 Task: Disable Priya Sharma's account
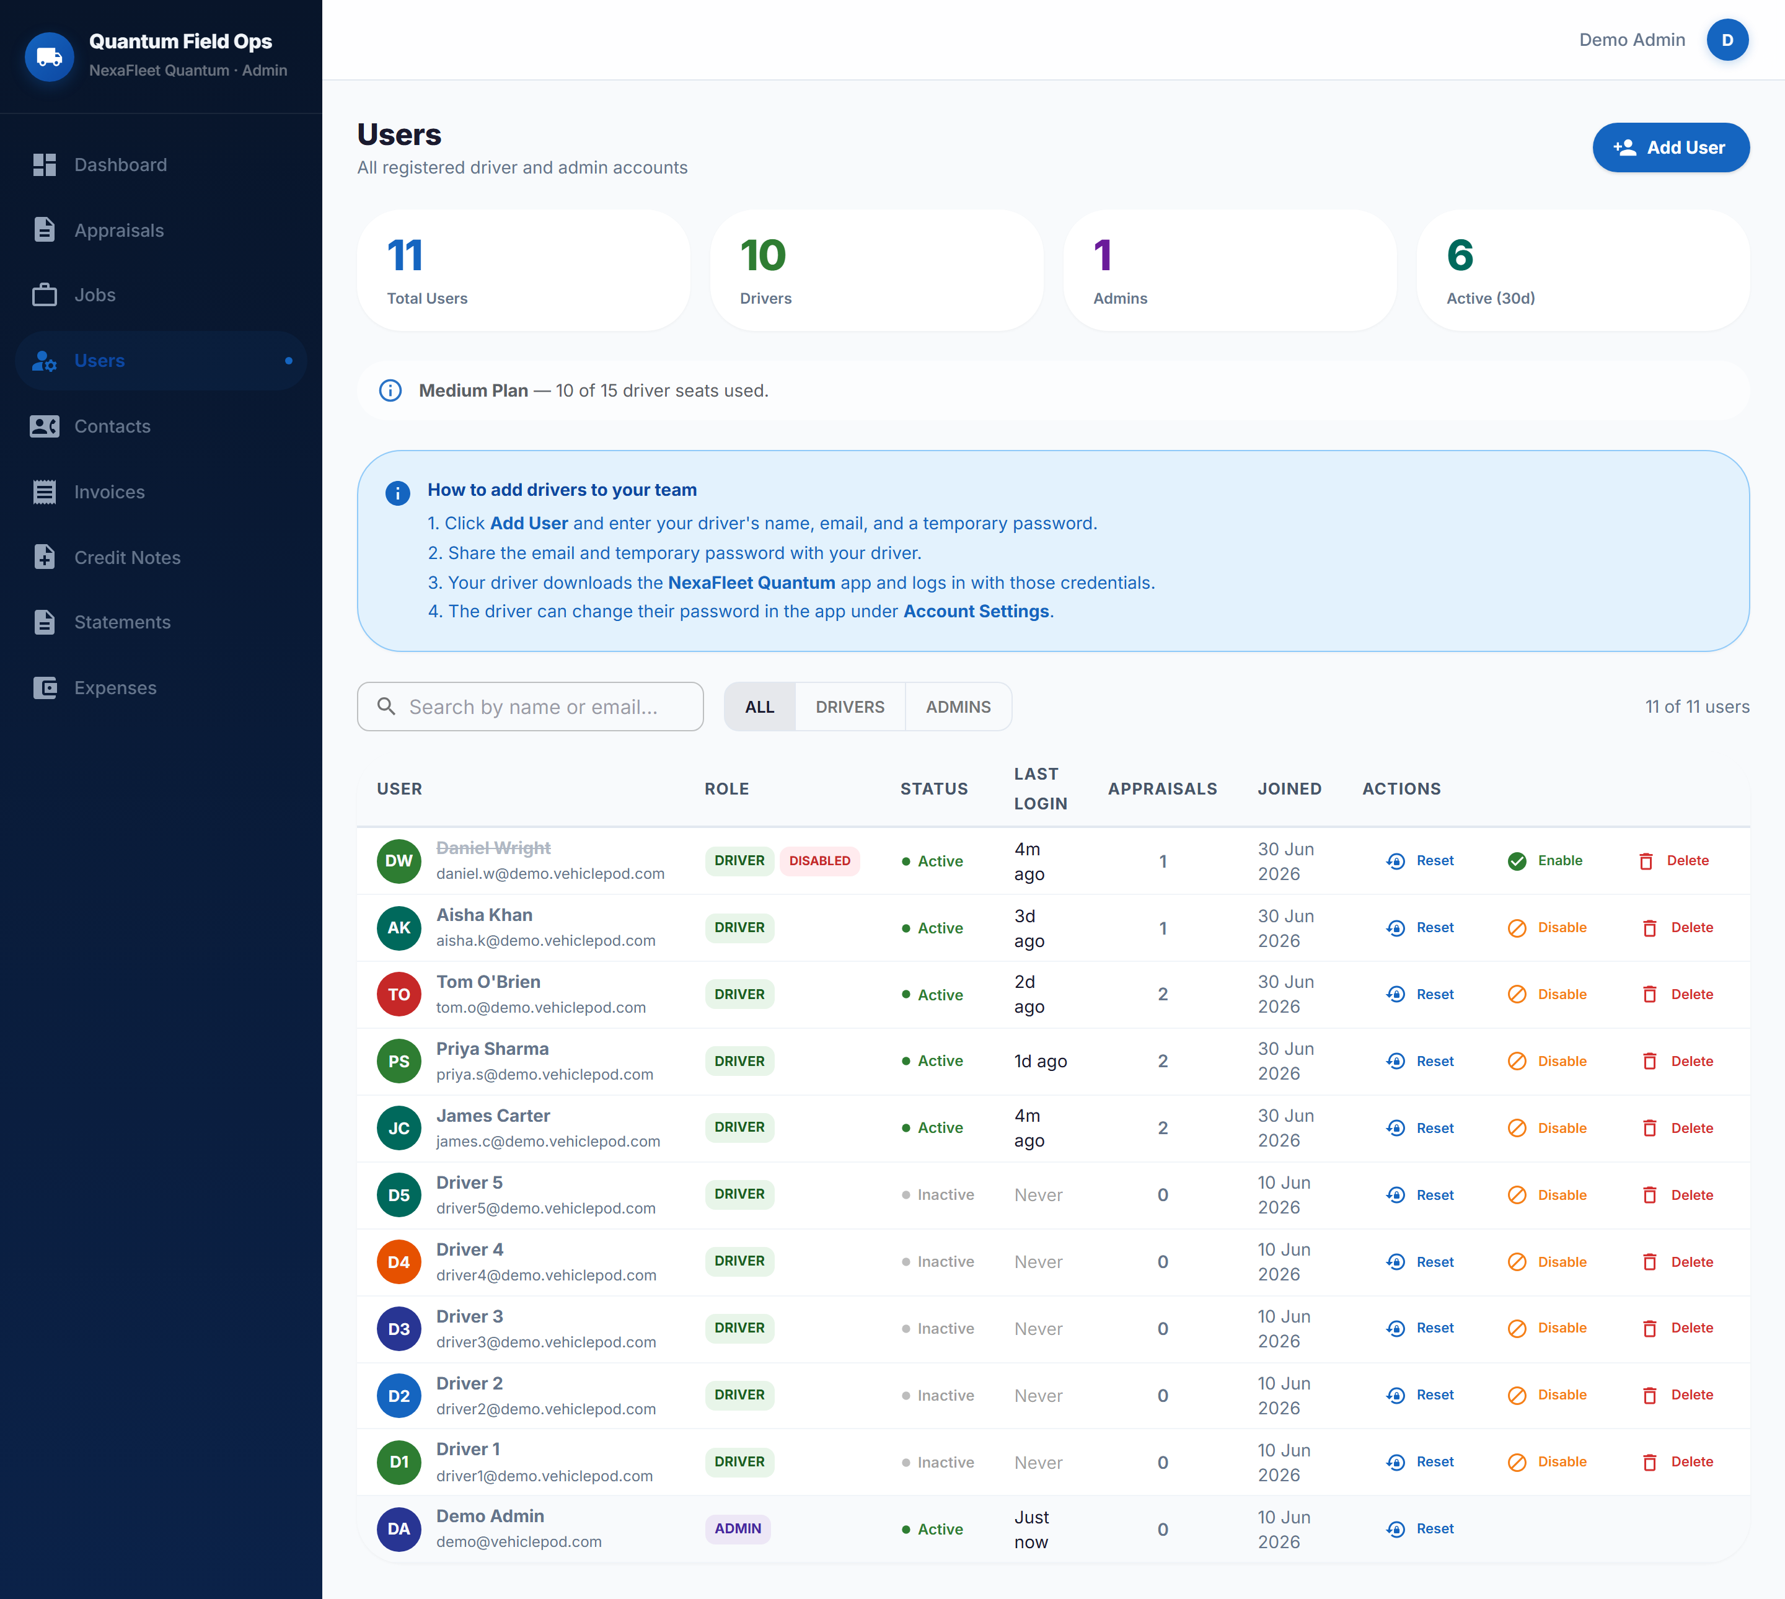point(1547,1061)
